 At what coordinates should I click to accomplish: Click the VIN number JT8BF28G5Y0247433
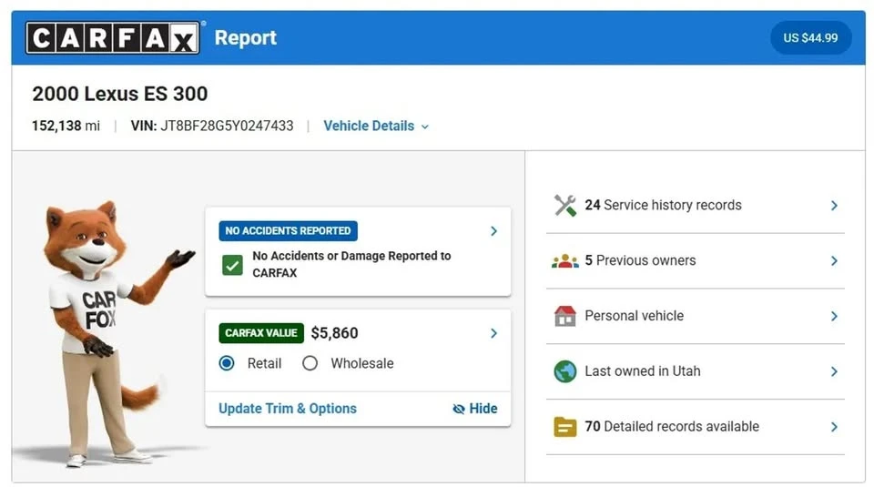[227, 126]
